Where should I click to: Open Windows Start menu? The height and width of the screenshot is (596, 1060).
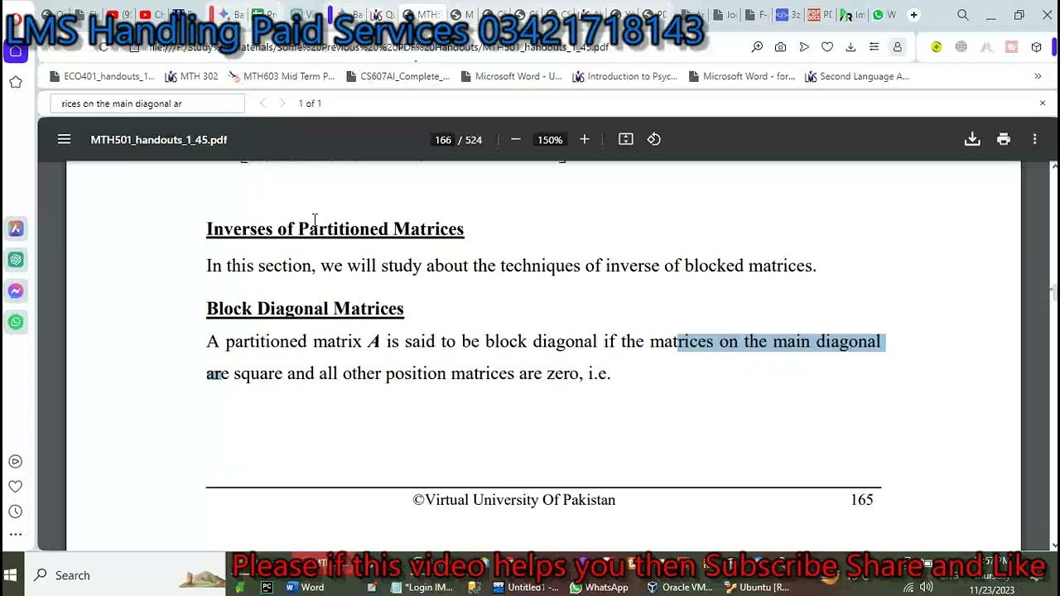(x=10, y=575)
